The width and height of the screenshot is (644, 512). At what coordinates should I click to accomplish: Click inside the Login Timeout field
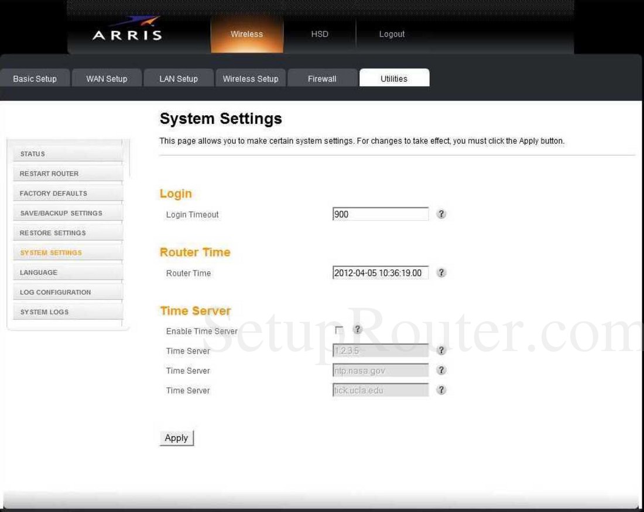381,214
